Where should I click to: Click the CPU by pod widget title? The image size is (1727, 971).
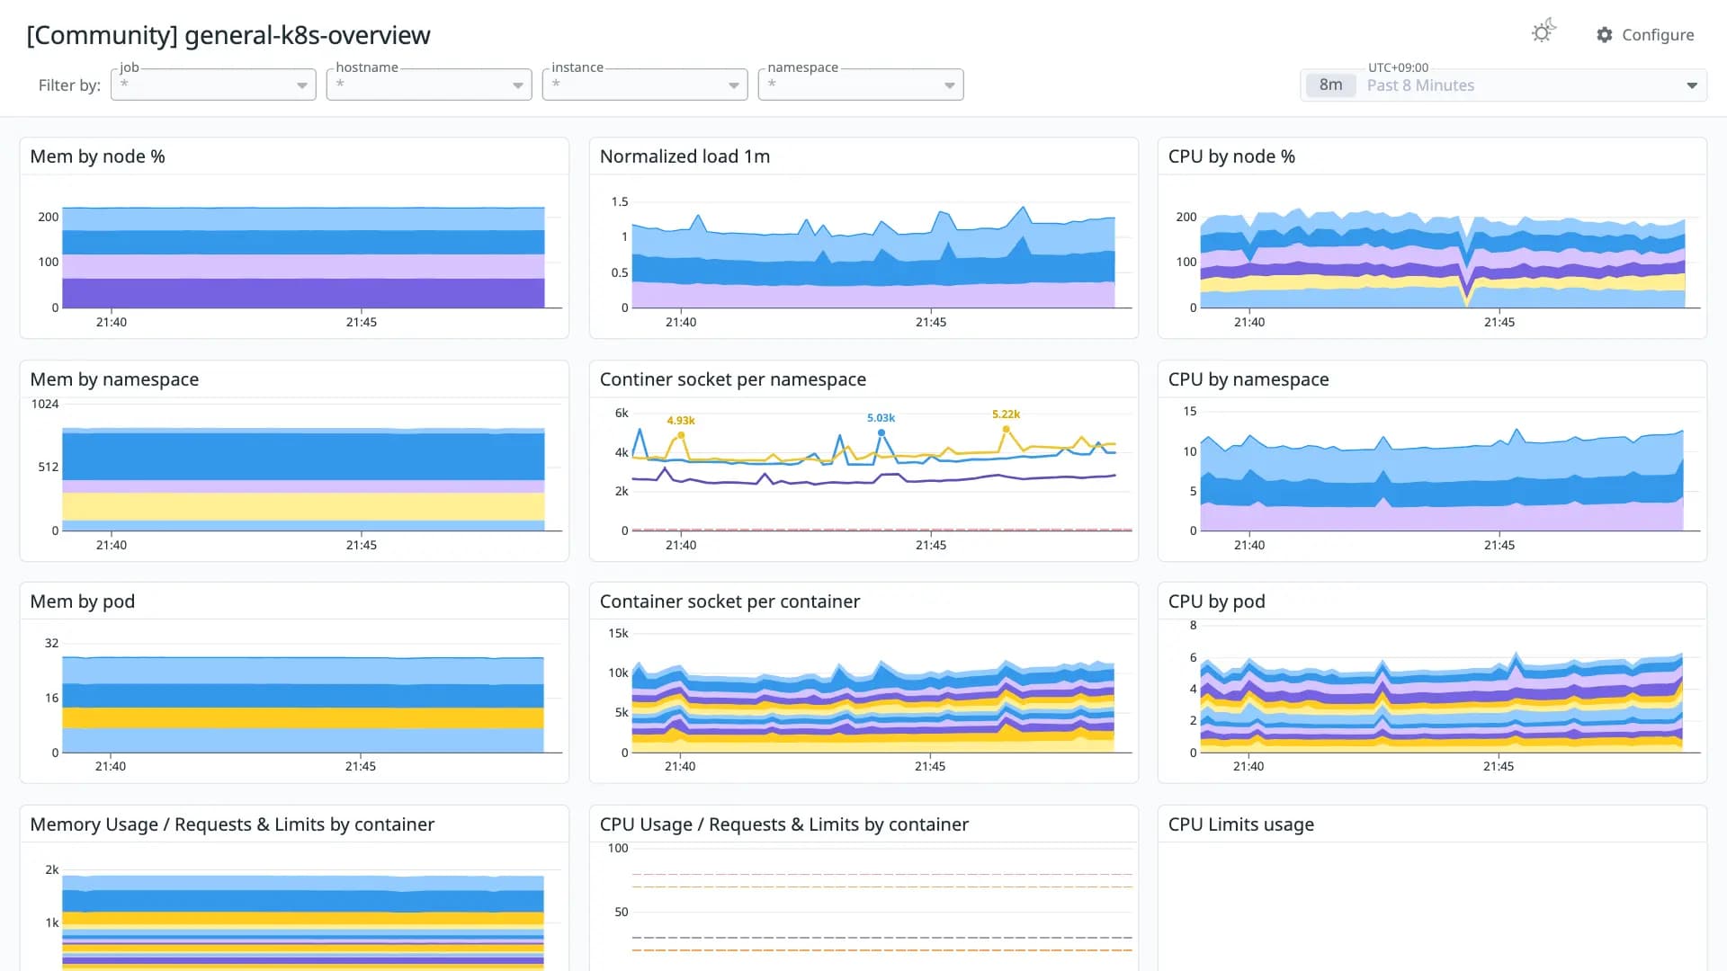[1216, 601]
